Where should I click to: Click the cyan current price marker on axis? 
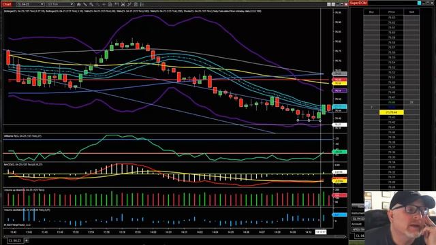point(339,107)
